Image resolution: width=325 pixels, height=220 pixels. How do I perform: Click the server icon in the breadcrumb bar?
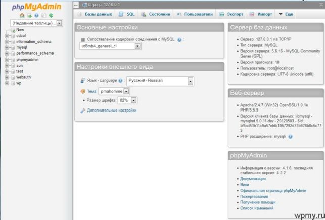pyautogui.click(x=84, y=5)
